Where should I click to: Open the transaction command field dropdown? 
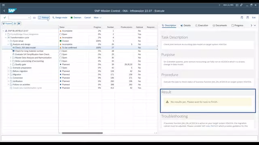(29, 18)
